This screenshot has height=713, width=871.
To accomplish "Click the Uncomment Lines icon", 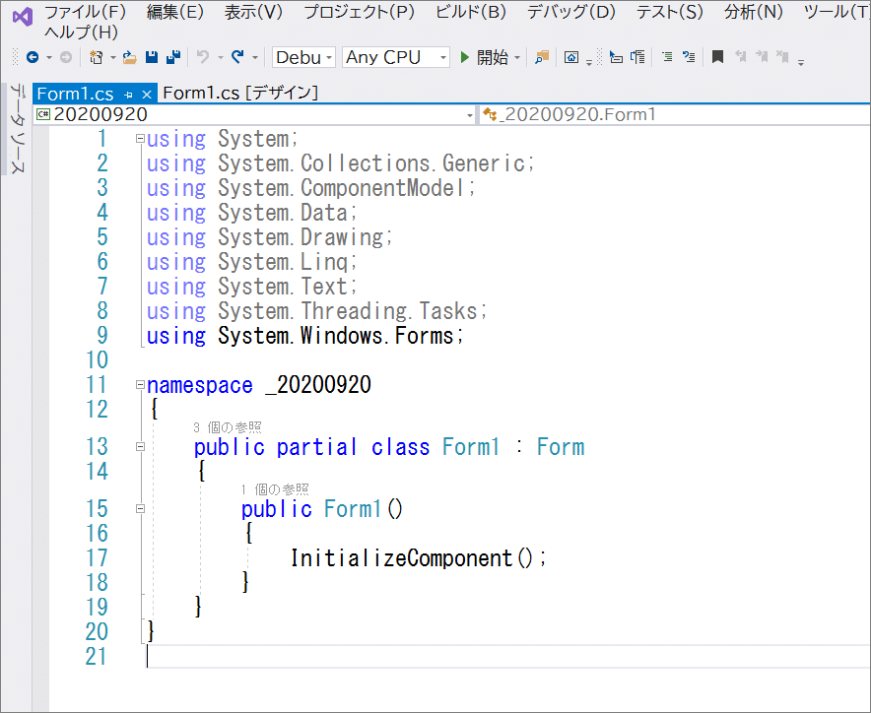I will [x=689, y=57].
